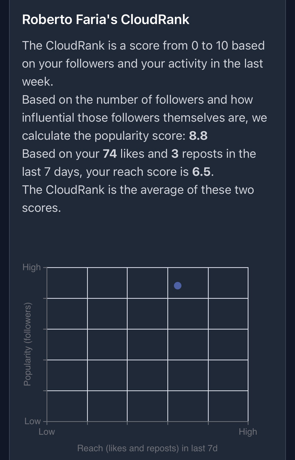Click the blue data point on chart

tap(177, 285)
